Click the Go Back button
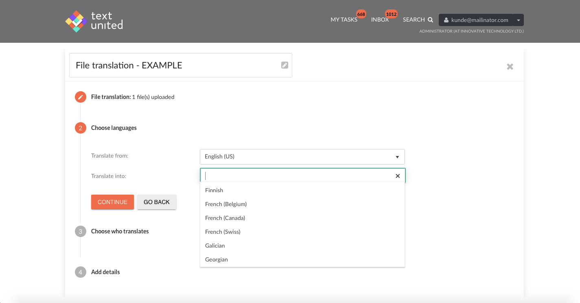 pos(157,202)
